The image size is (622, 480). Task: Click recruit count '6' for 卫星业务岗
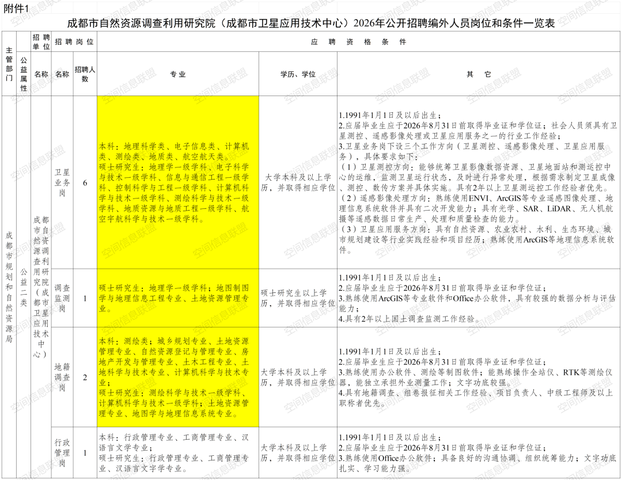click(x=85, y=182)
